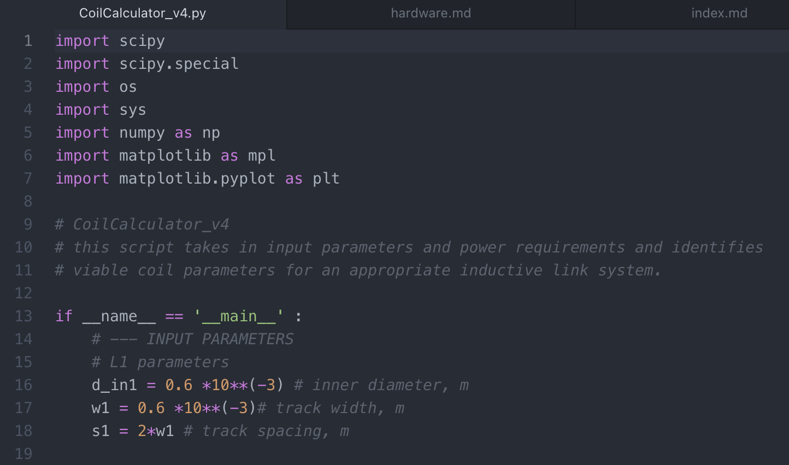The image size is (789, 465).
Task: Open the index.md tab
Action: 719,13
